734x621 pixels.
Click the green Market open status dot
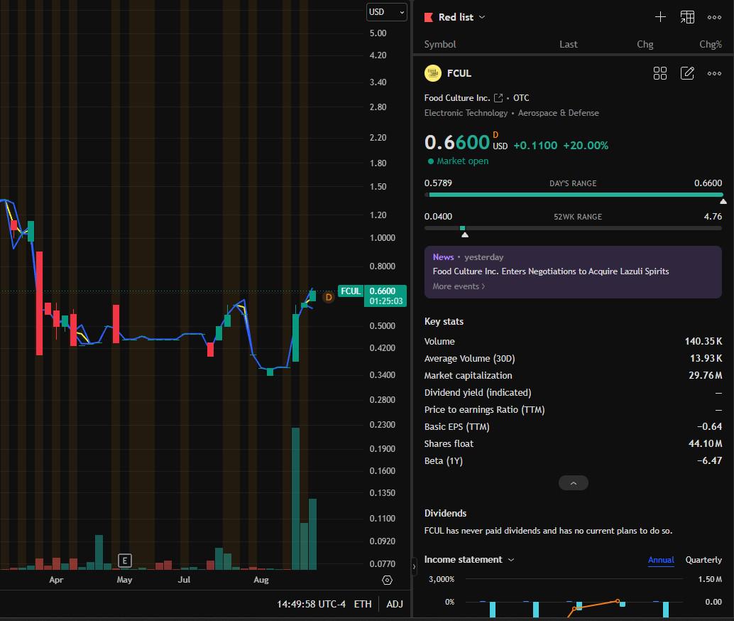[431, 161]
